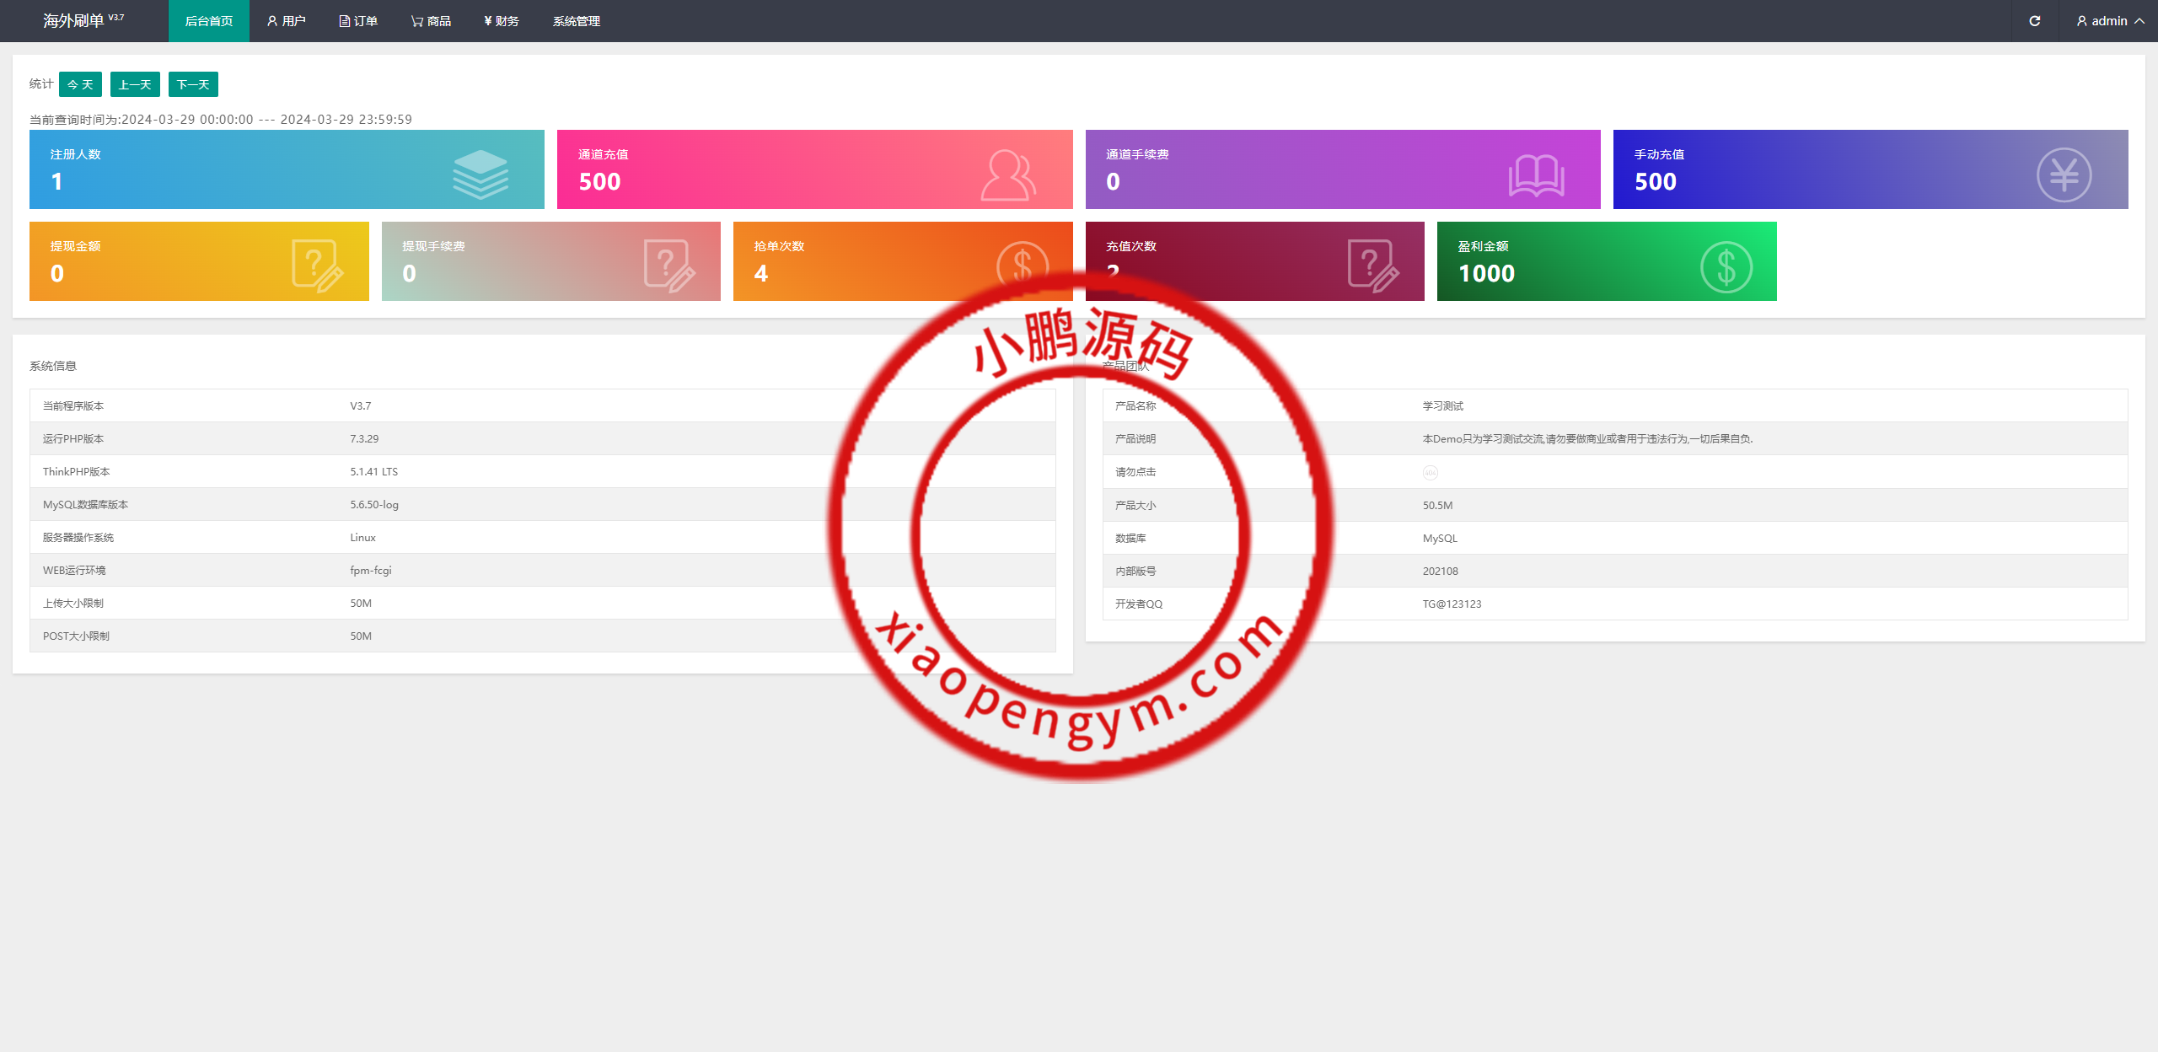Click the 404 circle in 请勿点击 row
The width and height of the screenshot is (2158, 1052).
(1431, 472)
